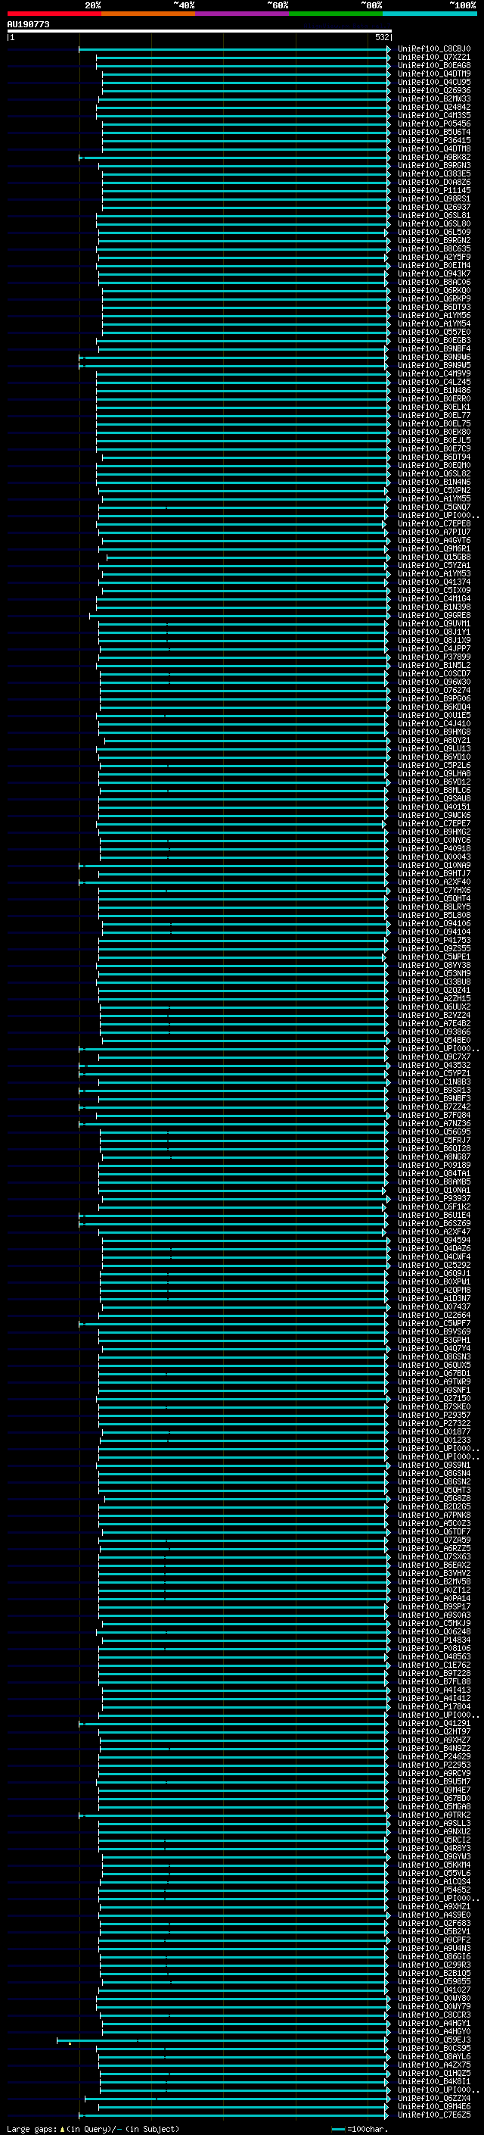
Task: Click alignment bar for UniRef100_Q9GRE8
Action: click(x=239, y=615)
